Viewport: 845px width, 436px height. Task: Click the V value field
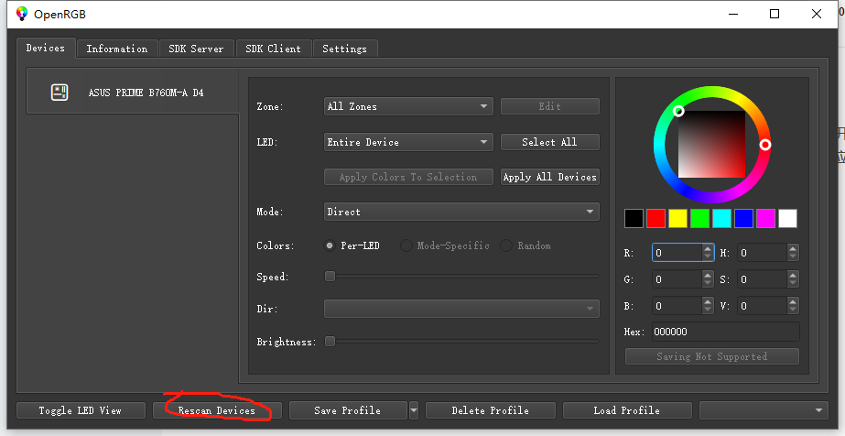tap(762, 306)
